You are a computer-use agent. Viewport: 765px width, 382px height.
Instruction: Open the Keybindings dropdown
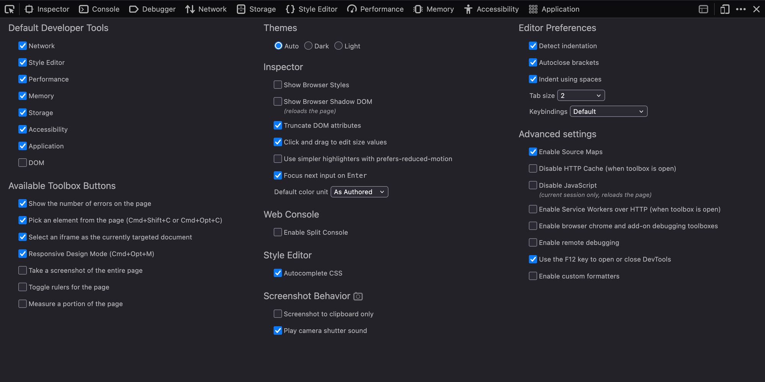click(608, 111)
